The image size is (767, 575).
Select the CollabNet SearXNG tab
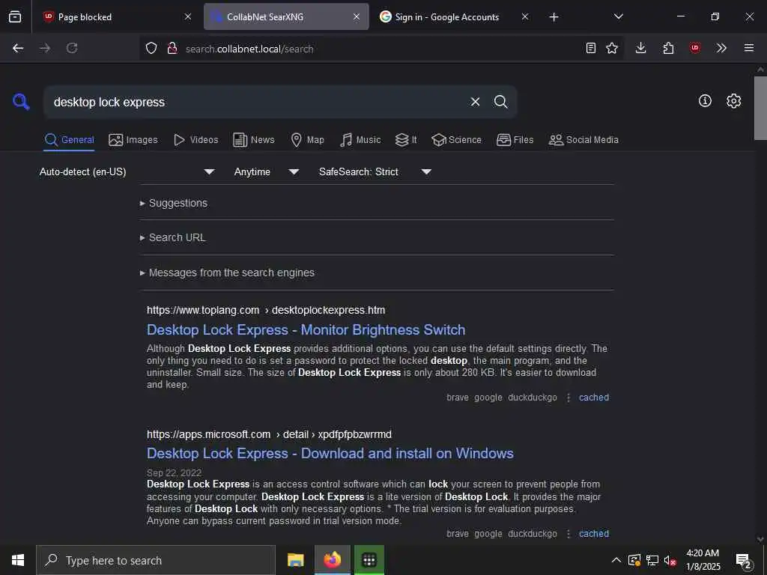point(286,16)
